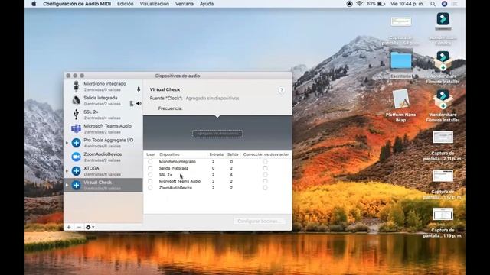Click the dashed Agregado sin dispositivos box

[217, 134]
